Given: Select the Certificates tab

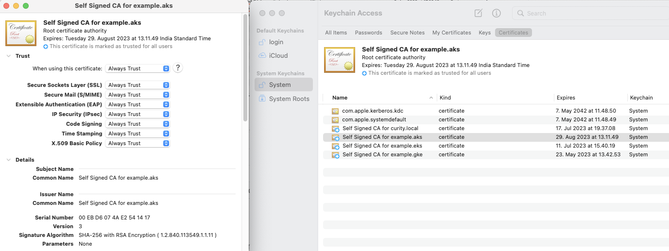Looking at the screenshot, I should click(x=514, y=33).
